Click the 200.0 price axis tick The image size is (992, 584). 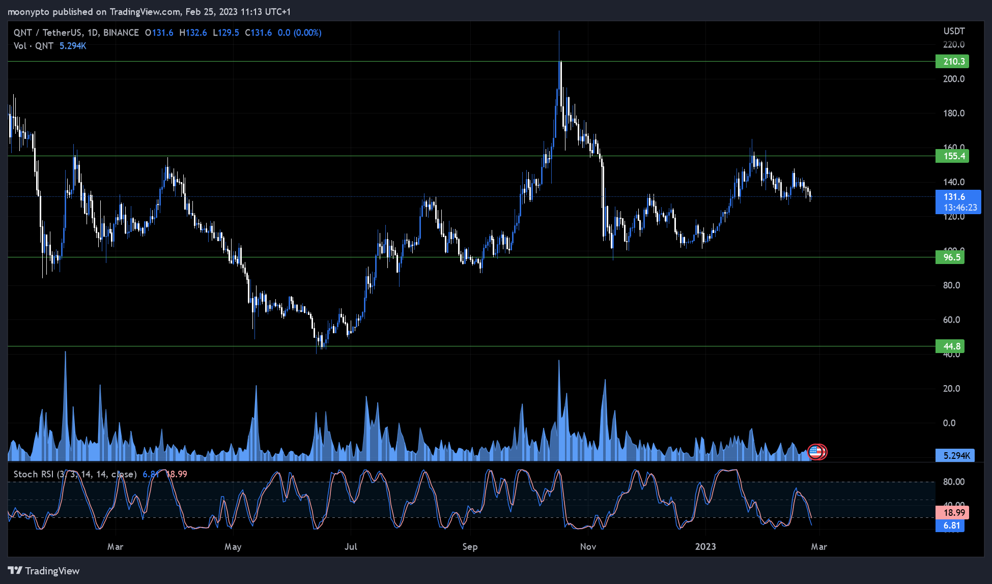(x=954, y=79)
